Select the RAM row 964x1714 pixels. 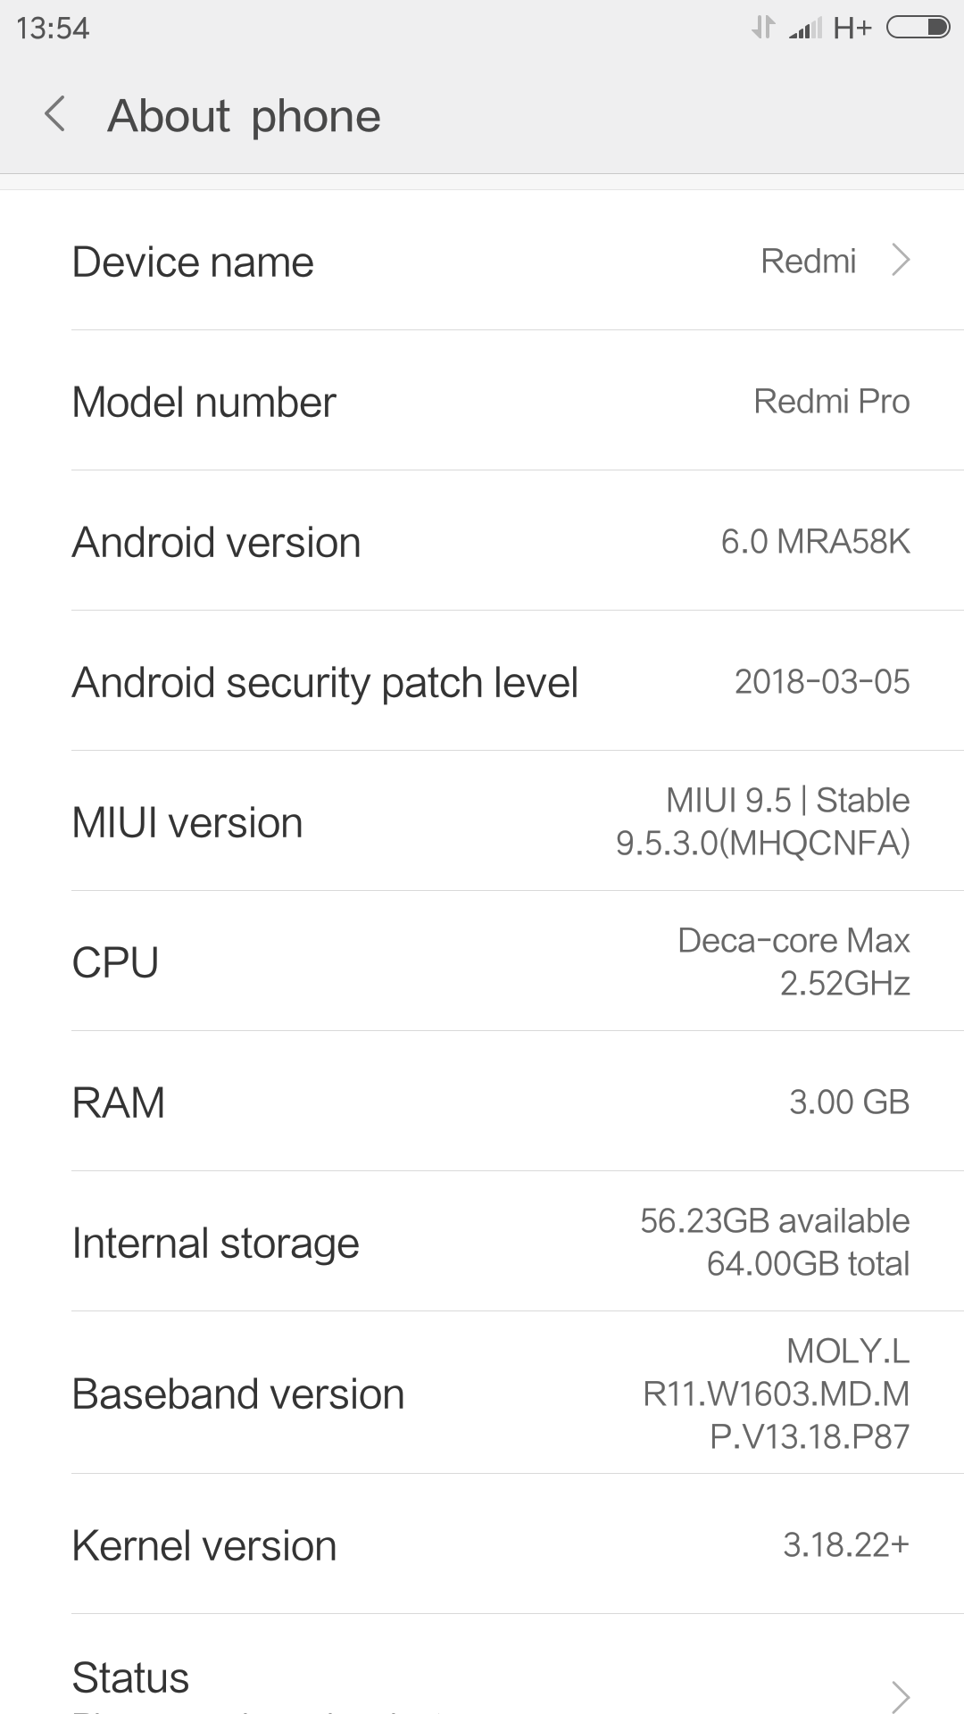[482, 1102]
